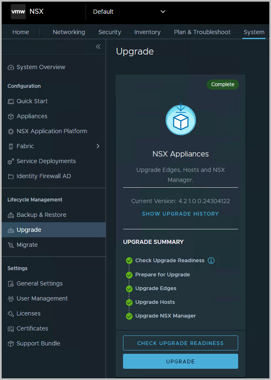Screen dimensions: 271x380
Task: Open Certificates page
Action: [32, 328]
